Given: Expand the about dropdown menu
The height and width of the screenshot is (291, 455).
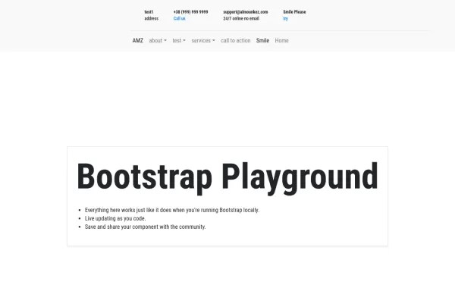Looking at the screenshot, I should point(158,41).
